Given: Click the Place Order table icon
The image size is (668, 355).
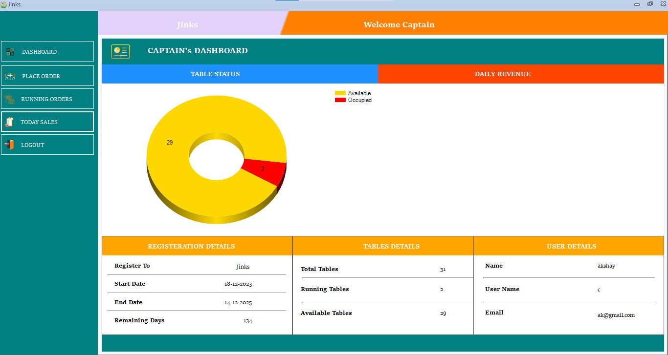Looking at the screenshot, I should (10, 76).
